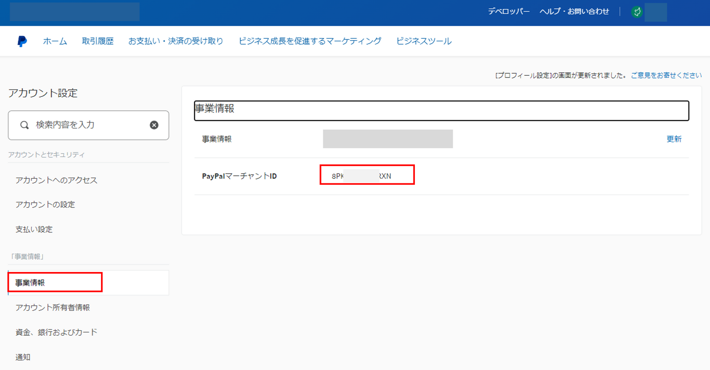Screen dimensions: 710x370
Task: Open the ホーム menu
Action: tap(55, 41)
